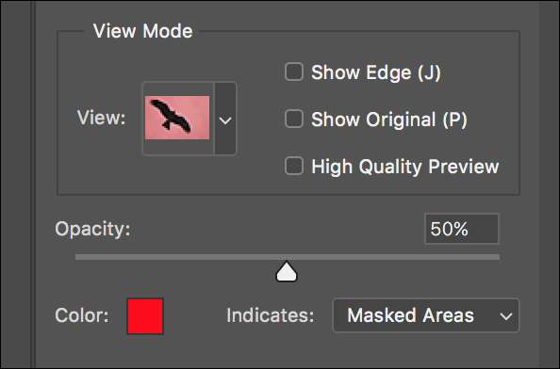Click the chevron inside Masked Areas box
The width and height of the screenshot is (560, 369).
[506, 316]
